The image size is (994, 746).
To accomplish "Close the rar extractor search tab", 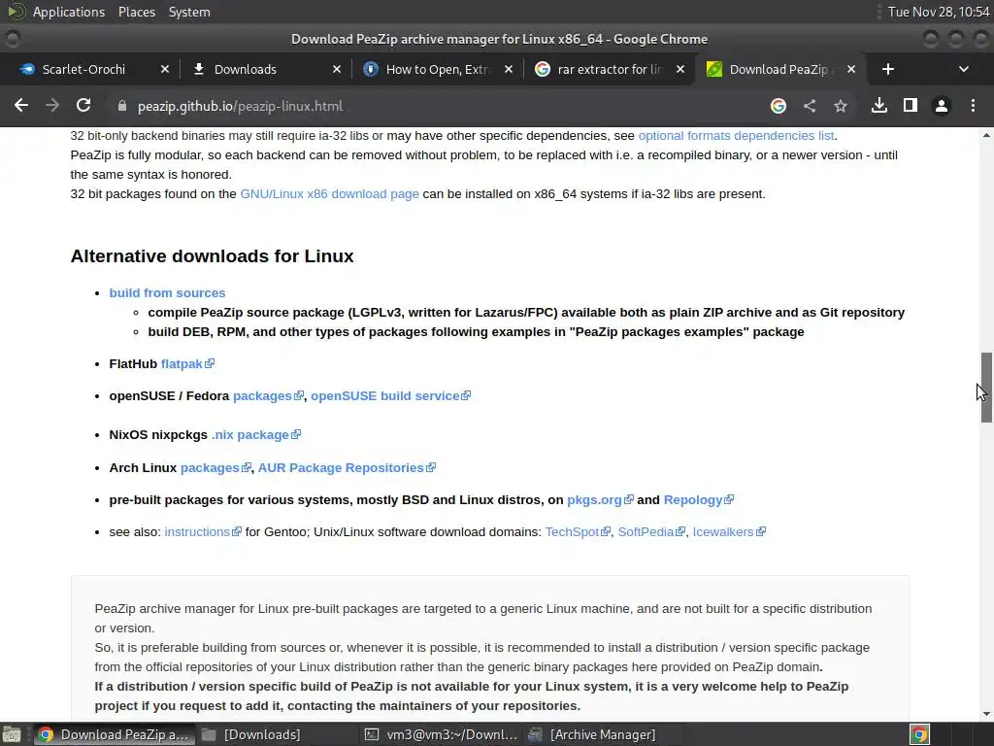I will click(680, 69).
